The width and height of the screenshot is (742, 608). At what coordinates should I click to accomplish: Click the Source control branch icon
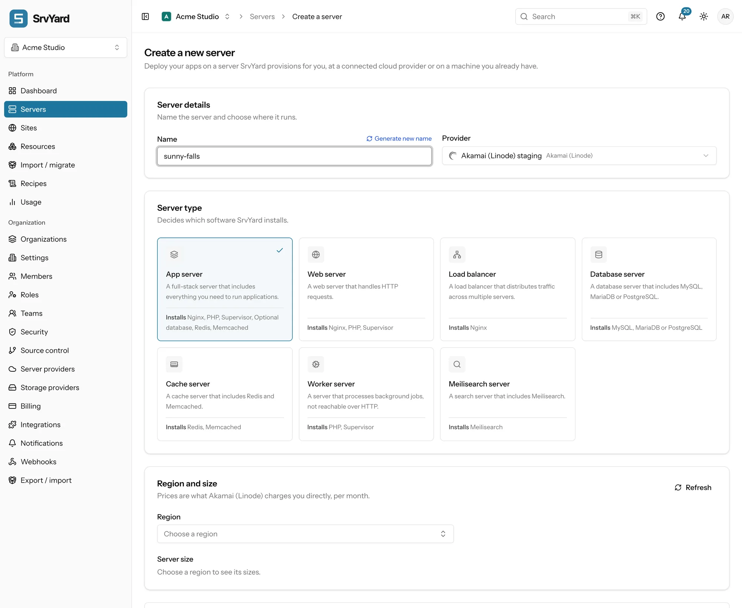(x=13, y=351)
